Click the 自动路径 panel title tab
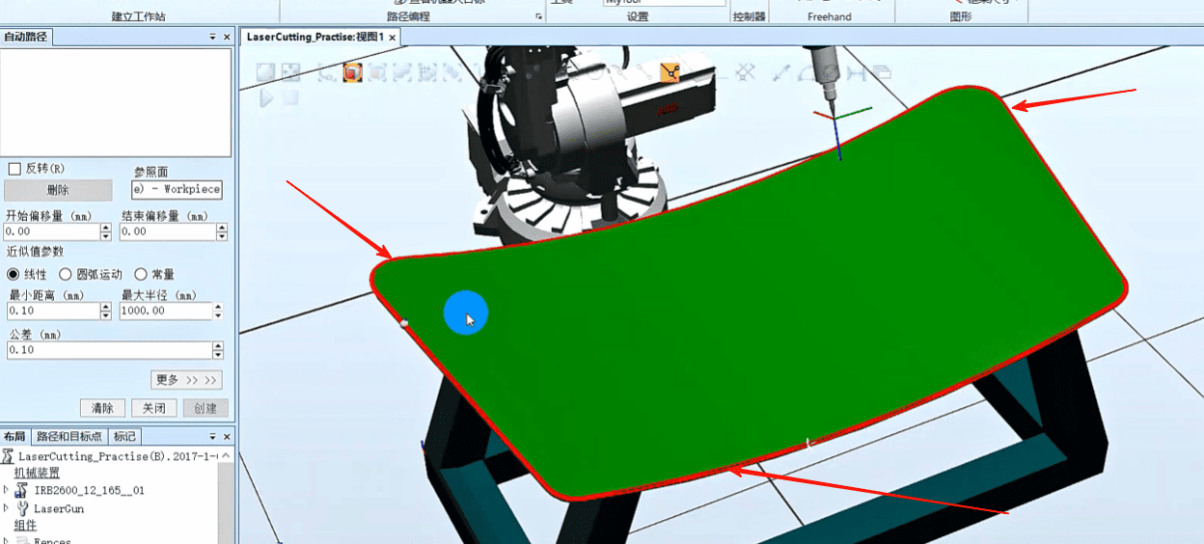 click(26, 37)
